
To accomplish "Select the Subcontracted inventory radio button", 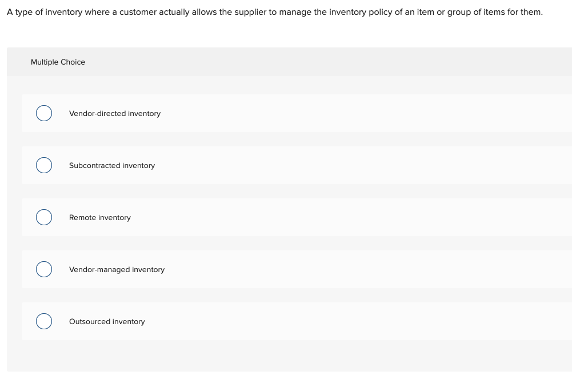I will 44,165.
